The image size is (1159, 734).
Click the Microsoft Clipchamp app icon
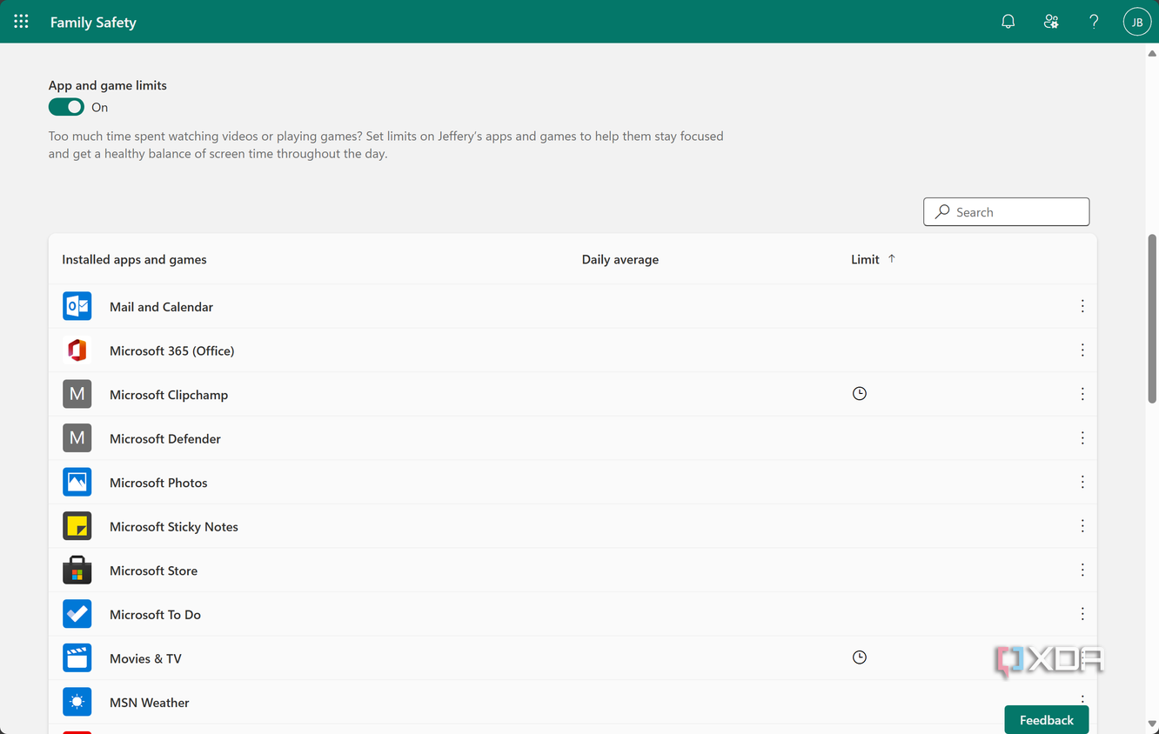tap(77, 394)
